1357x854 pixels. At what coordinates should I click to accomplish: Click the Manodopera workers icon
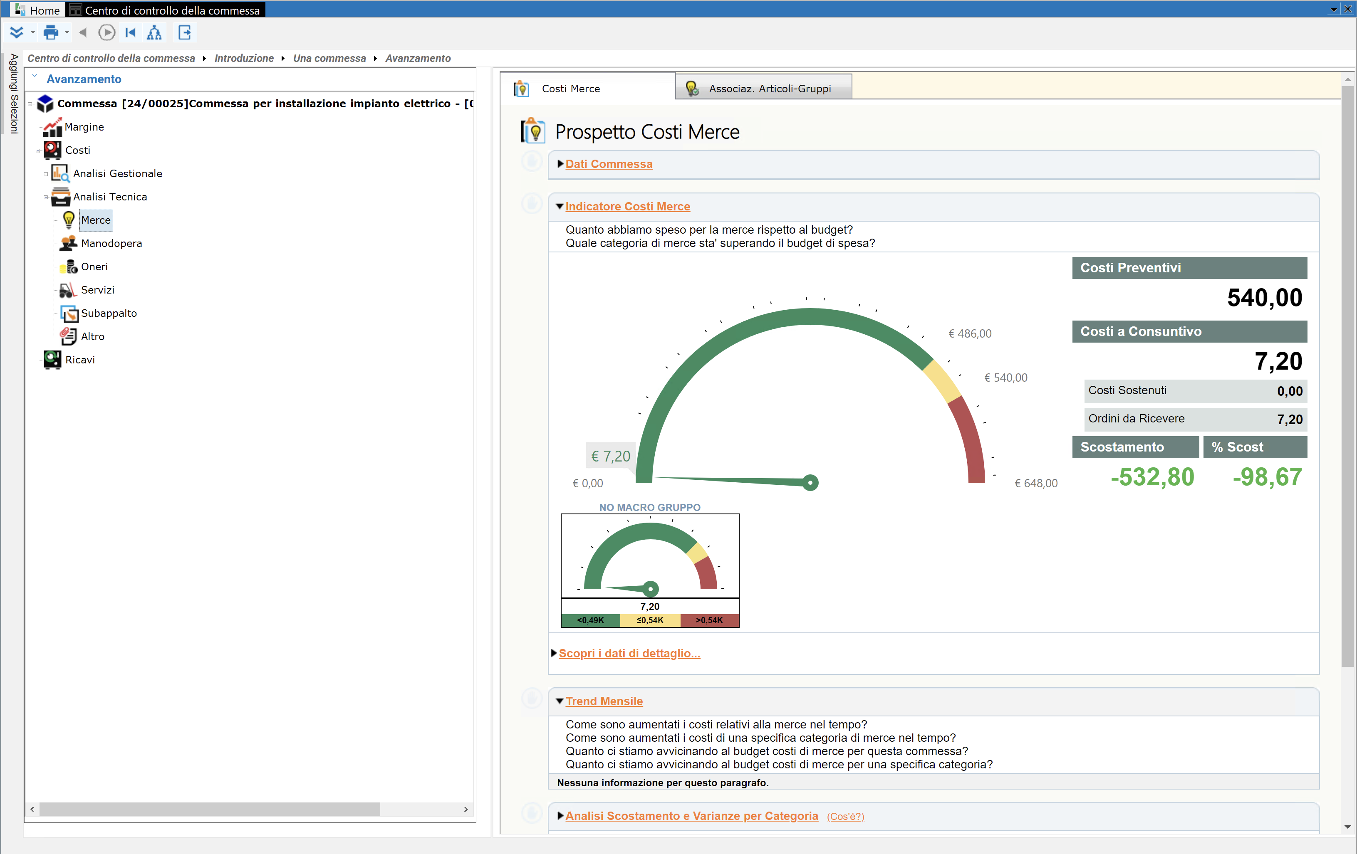pos(68,243)
